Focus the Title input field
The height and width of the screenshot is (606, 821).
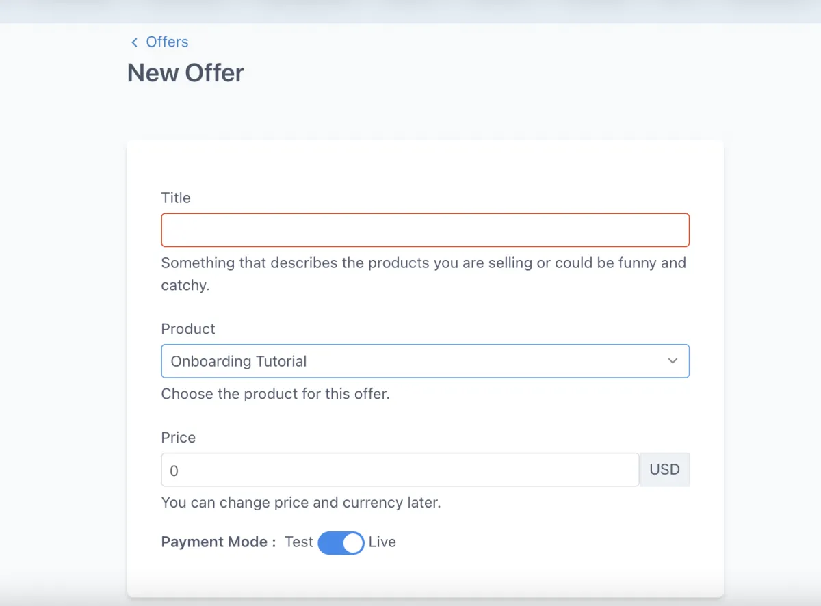[x=425, y=230]
